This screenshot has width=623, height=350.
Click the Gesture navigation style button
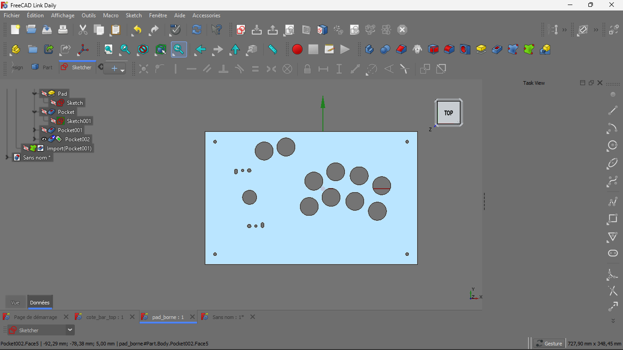[549, 344]
